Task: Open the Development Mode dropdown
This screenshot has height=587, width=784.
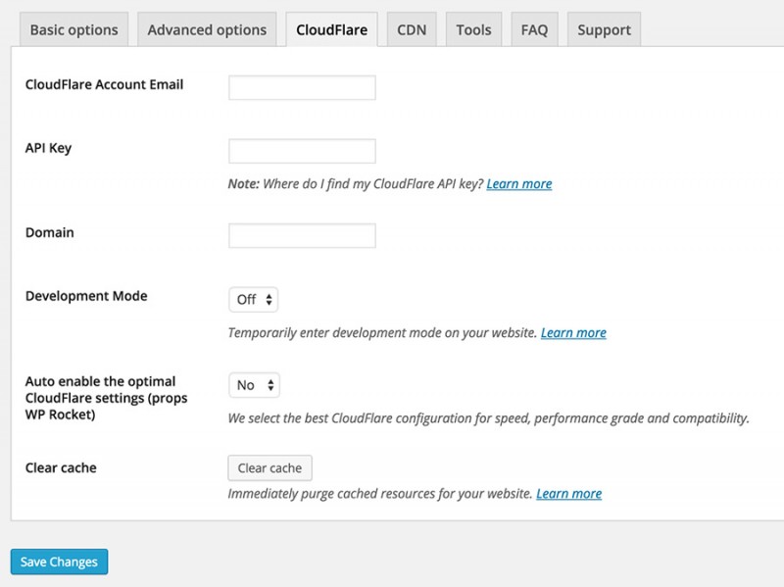Action: point(253,299)
